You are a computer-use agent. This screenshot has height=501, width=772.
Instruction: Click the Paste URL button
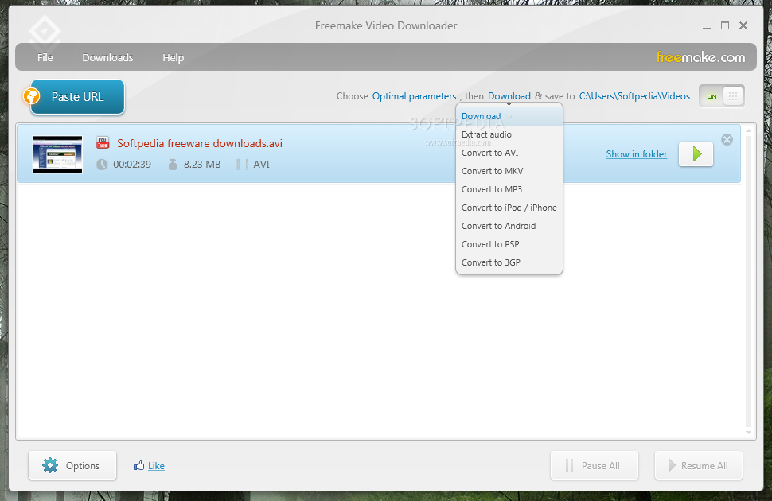77,97
